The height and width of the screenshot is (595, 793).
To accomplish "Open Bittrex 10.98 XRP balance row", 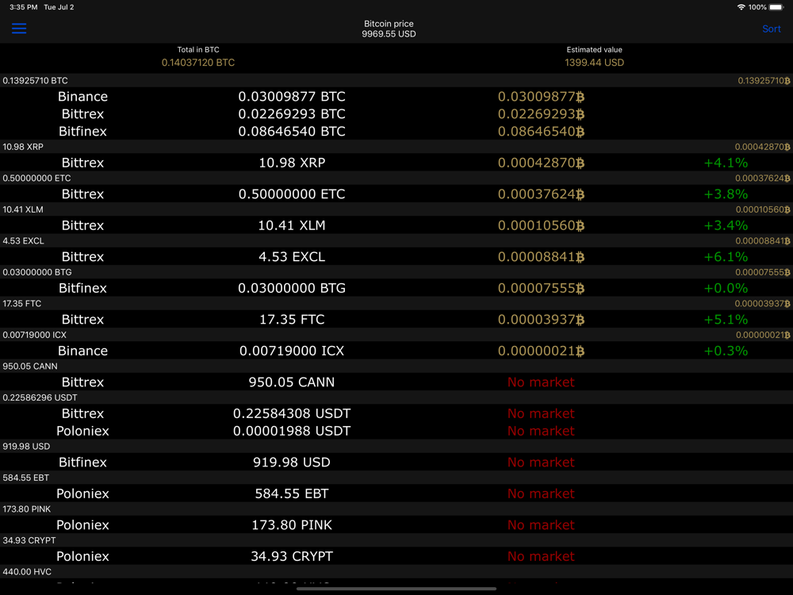I will click(396, 163).
